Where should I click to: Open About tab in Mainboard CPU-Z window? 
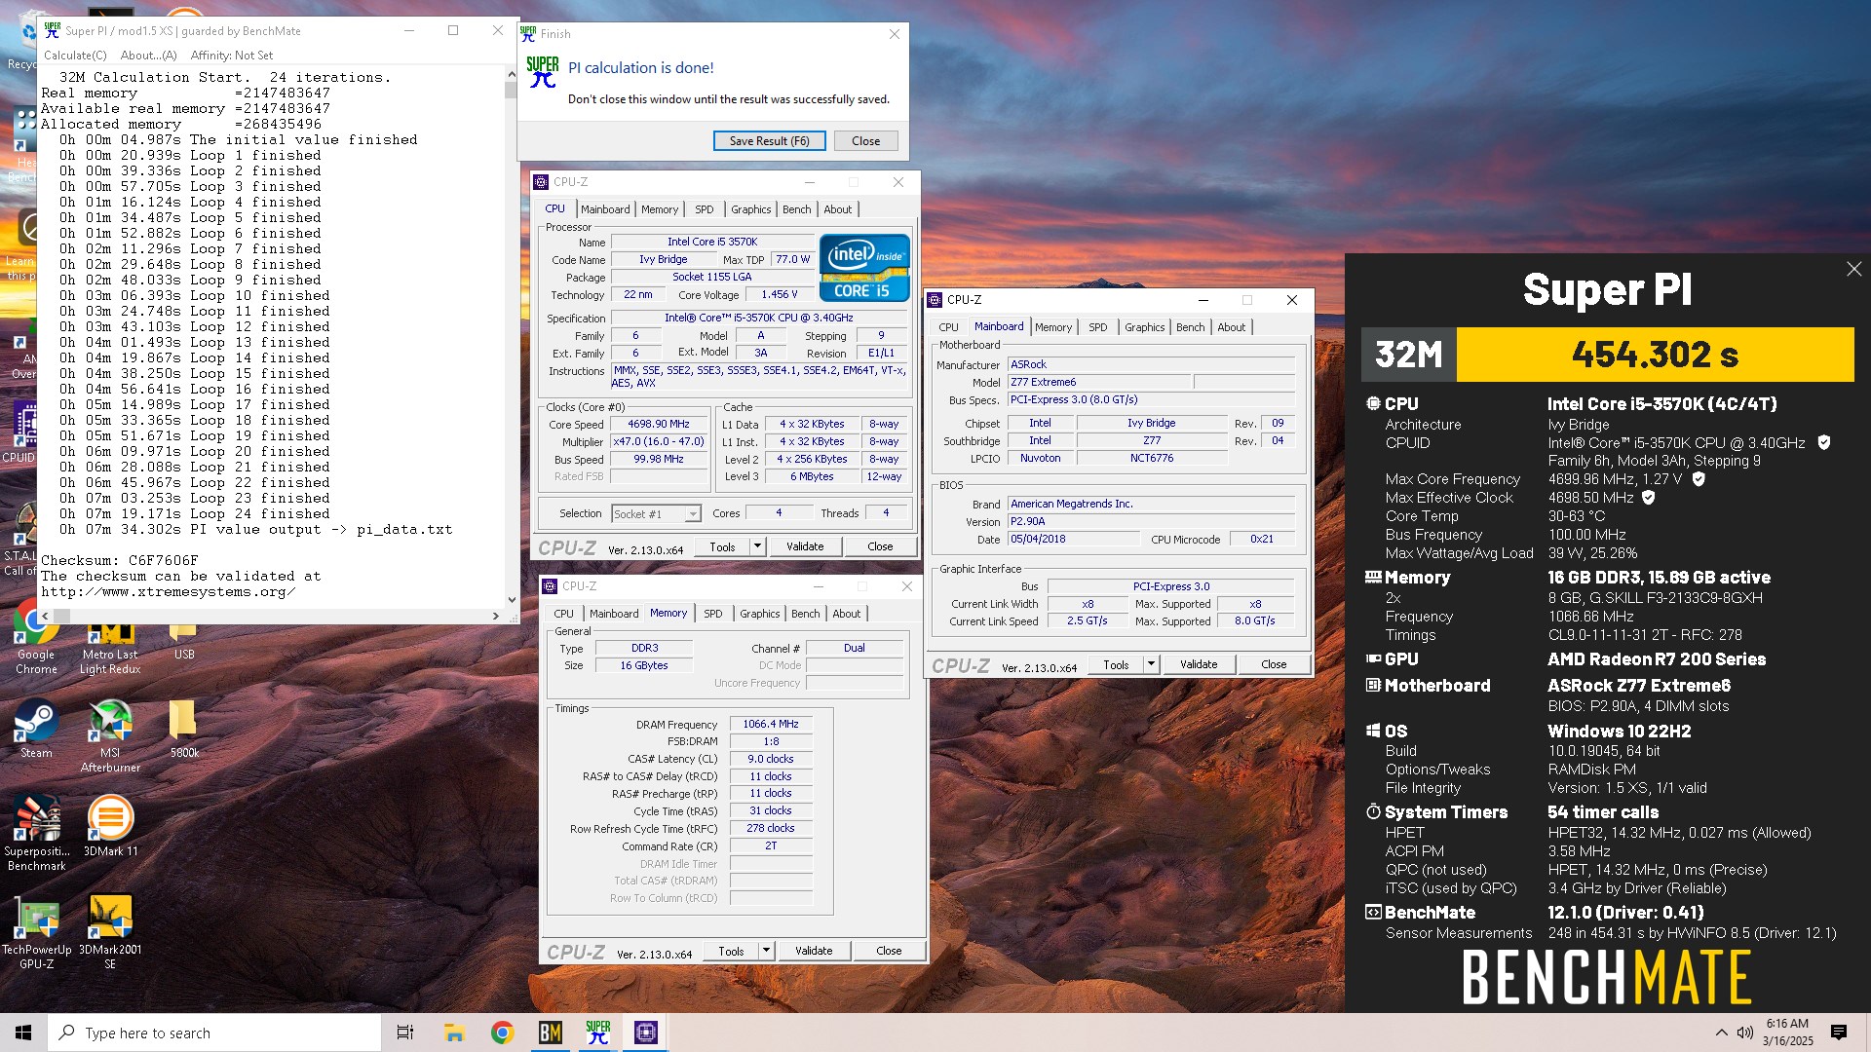click(1231, 327)
